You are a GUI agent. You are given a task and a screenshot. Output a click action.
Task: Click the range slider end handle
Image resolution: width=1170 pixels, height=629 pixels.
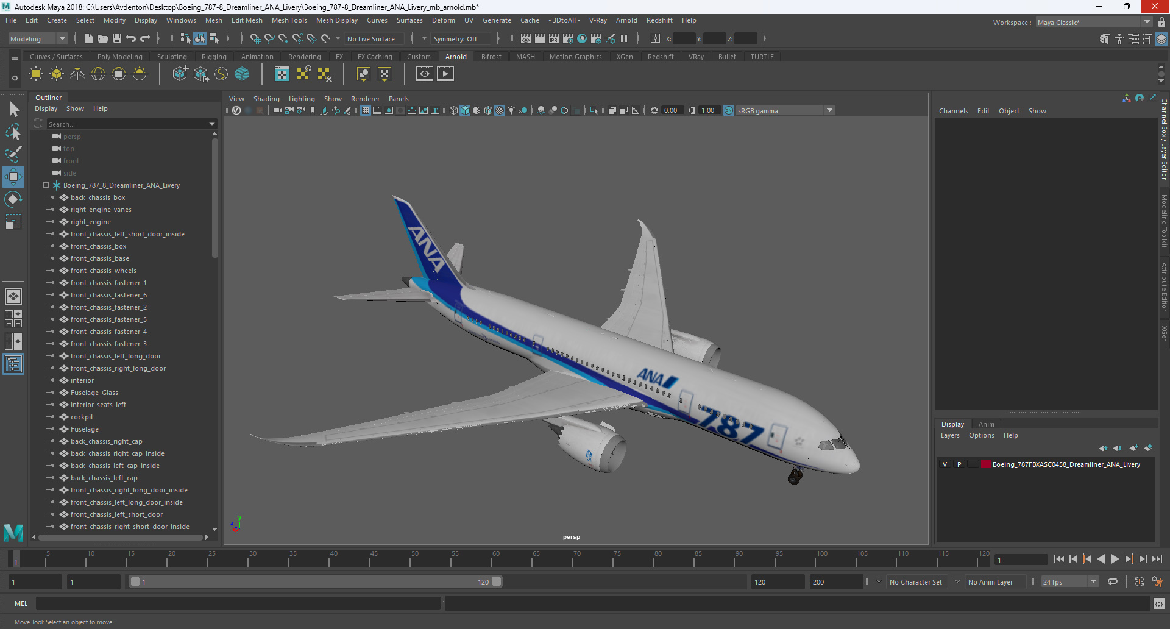click(x=497, y=581)
